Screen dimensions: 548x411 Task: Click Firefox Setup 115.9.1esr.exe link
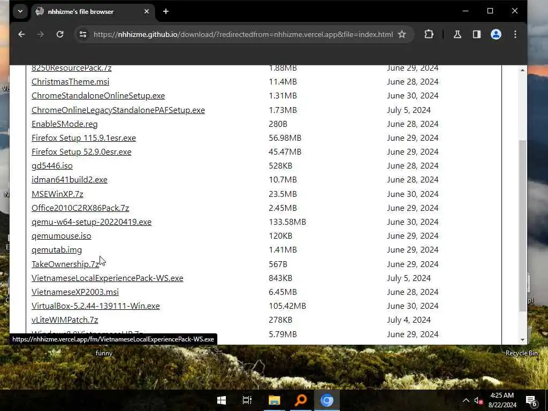point(83,138)
